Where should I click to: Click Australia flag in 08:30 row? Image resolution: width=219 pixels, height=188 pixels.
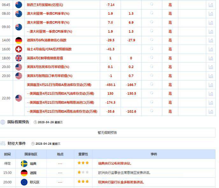click(x=18, y=14)
